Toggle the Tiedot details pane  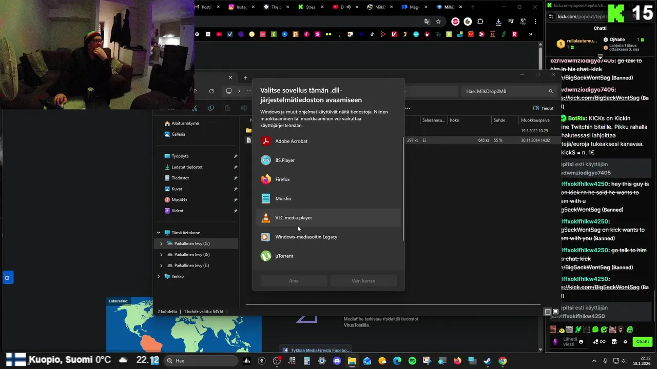[544, 108]
